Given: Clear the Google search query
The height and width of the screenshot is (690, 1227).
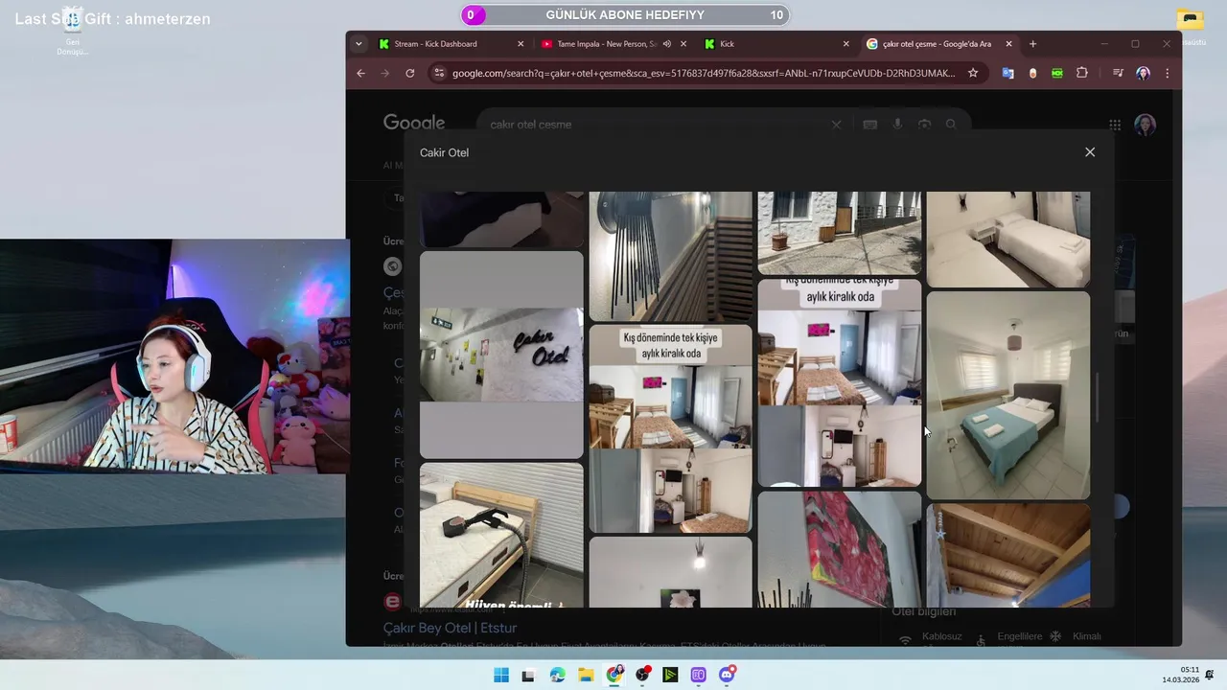Looking at the screenshot, I should tap(836, 125).
